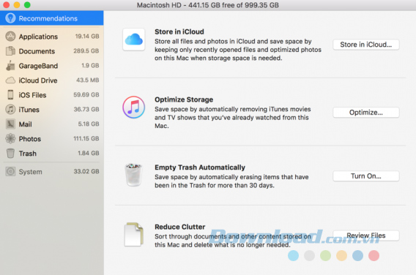Click the iOS Files size 59.69 GB
Image resolution: width=416 pixels, height=275 pixels.
[86, 94]
